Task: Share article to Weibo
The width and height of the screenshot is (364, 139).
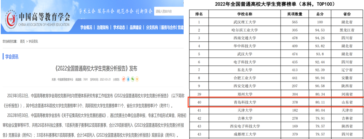Action: [x=124, y=79]
